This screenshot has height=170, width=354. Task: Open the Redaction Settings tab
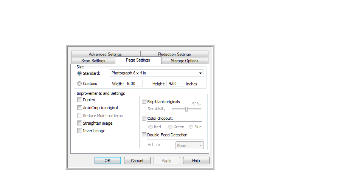pyautogui.click(x=174, y=54)
